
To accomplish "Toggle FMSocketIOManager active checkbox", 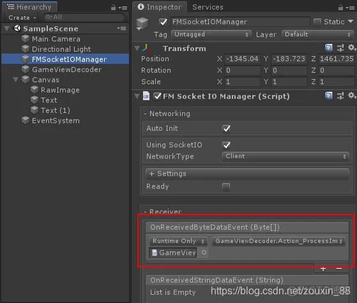I will point(163,22).
